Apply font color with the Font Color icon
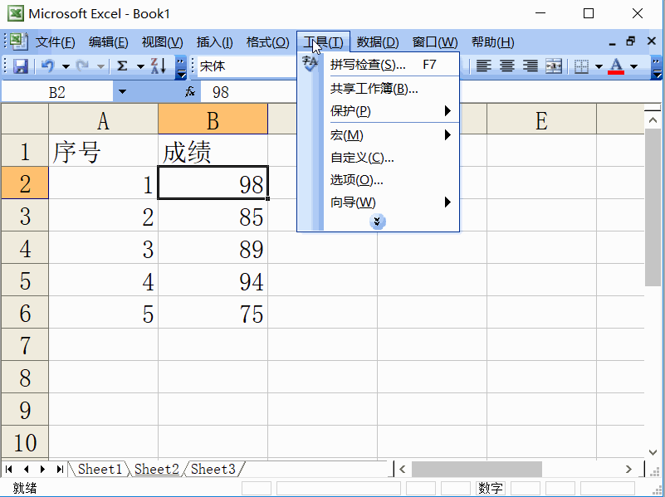 (616, 66)
